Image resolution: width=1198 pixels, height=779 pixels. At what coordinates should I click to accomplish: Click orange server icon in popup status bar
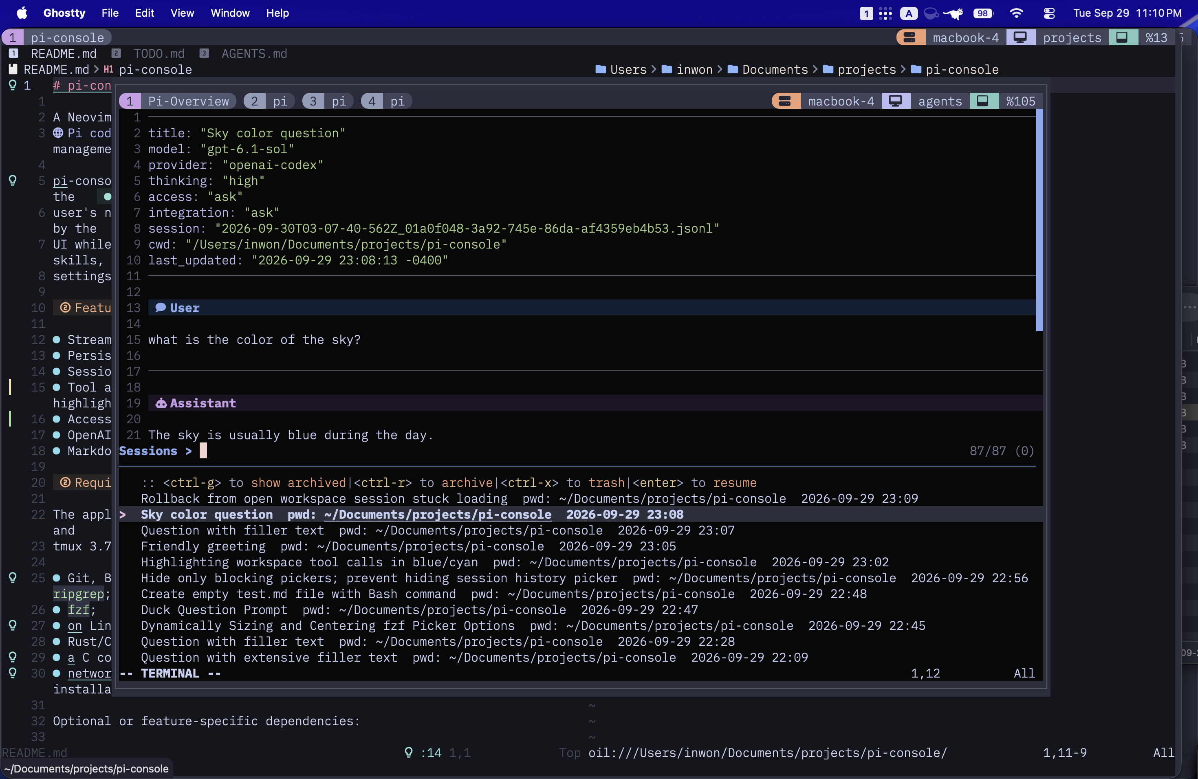point(785,101)
